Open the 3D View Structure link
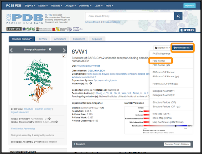The height and width of the screenshot is (154, 202). point(29,109)
